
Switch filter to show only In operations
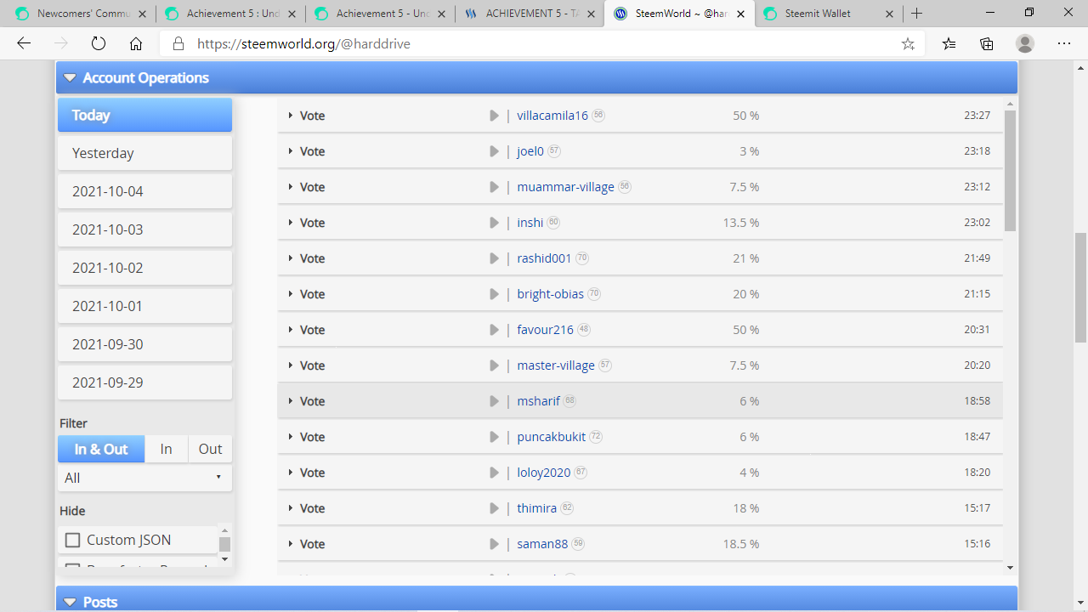[x=166, y=449]
